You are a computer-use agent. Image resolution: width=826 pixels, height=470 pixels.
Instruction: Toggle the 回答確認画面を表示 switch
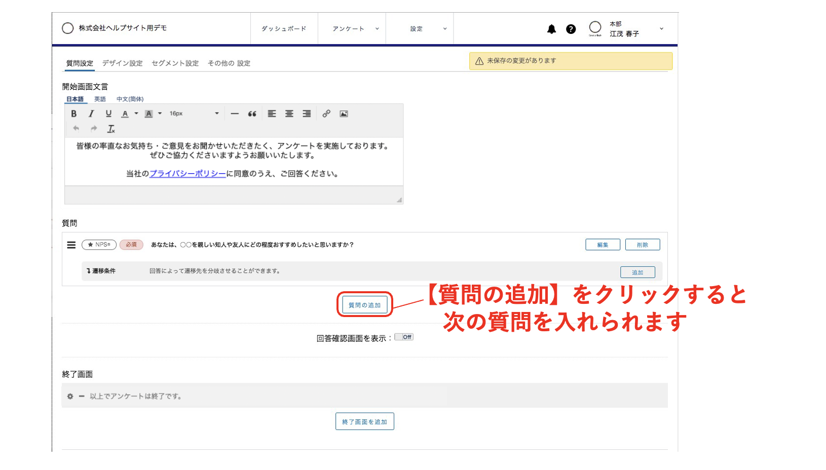coord(404,337)
